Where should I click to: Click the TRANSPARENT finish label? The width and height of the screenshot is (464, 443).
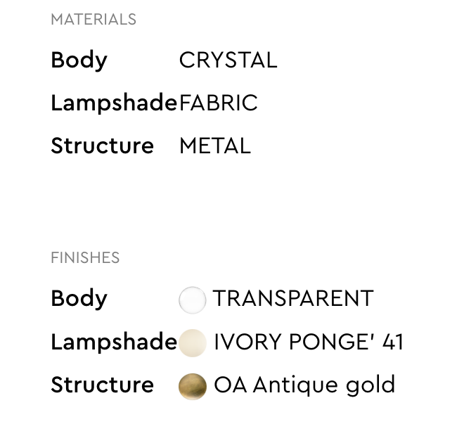[293, 299]
